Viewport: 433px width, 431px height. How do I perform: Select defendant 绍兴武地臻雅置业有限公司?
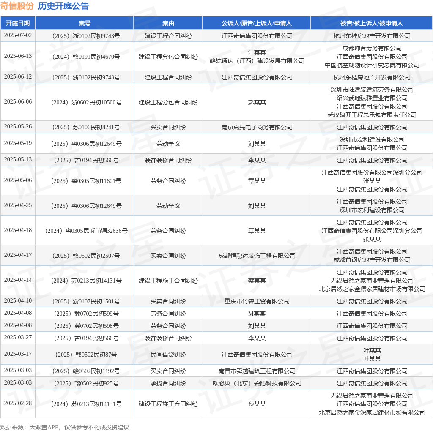[372, 98]
